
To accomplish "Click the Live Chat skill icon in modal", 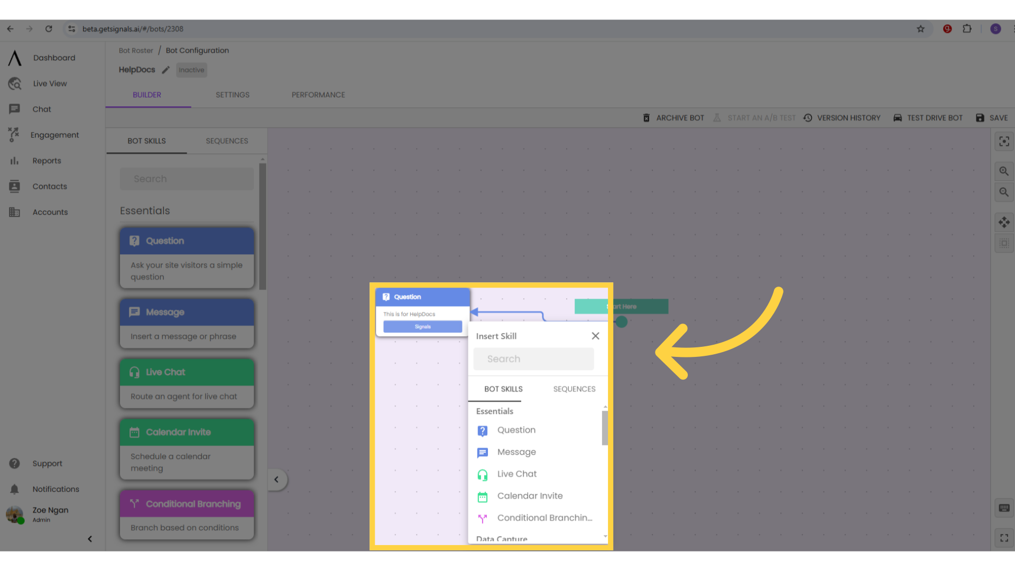I will click(x=483, y=474).
